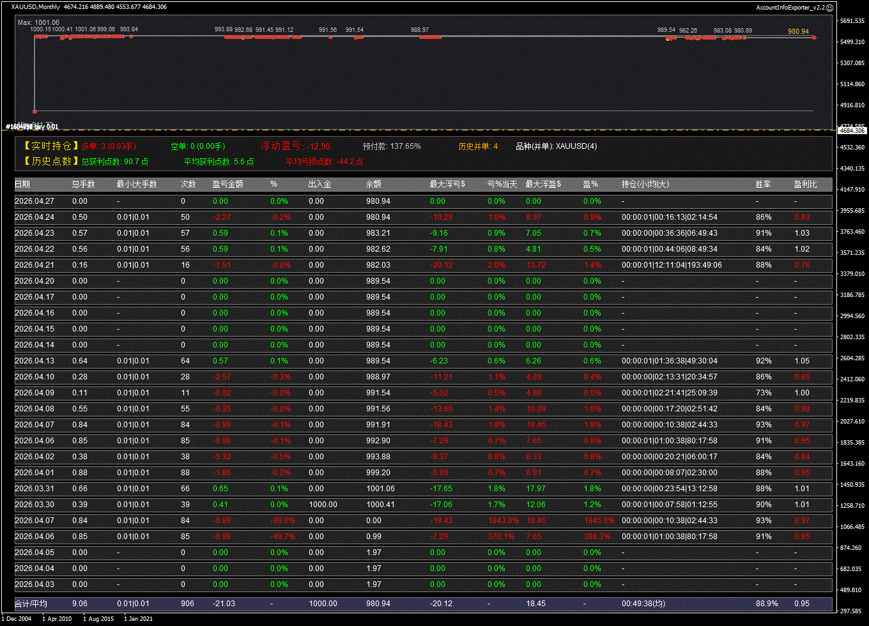869x626 pixels.
Task: Click the 【实时持仓】 section label
Action: point(51,146)
